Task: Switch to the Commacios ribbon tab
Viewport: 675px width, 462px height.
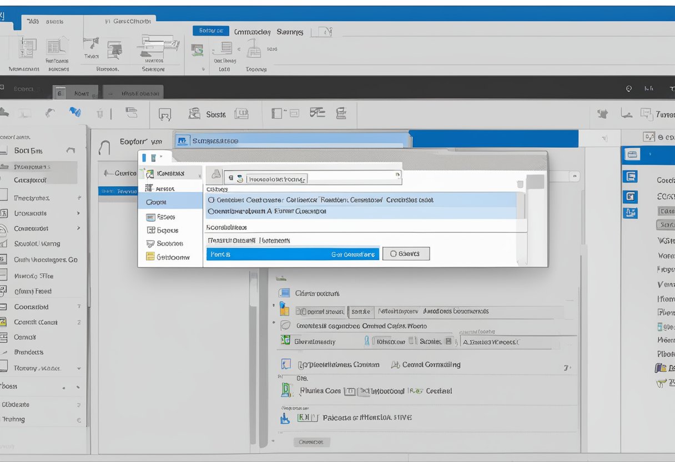Action: click(252, 32)
